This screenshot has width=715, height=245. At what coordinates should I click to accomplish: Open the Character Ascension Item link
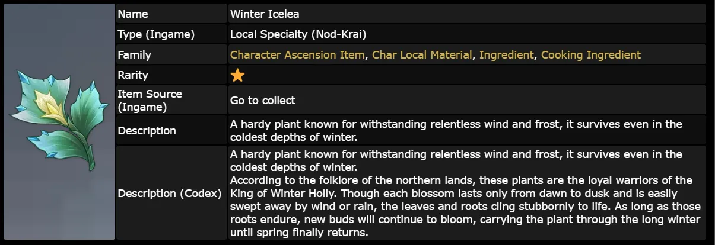(297, 55)
